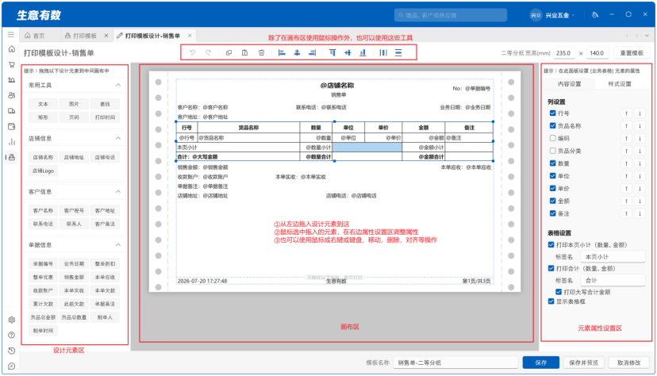The image size is (657, 376).
Task: Focus the top search box
Action: 451,15
